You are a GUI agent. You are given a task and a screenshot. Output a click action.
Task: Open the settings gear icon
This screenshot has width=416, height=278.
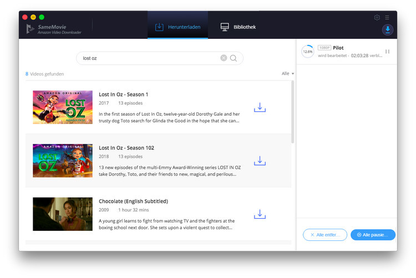tap(377, 18)
